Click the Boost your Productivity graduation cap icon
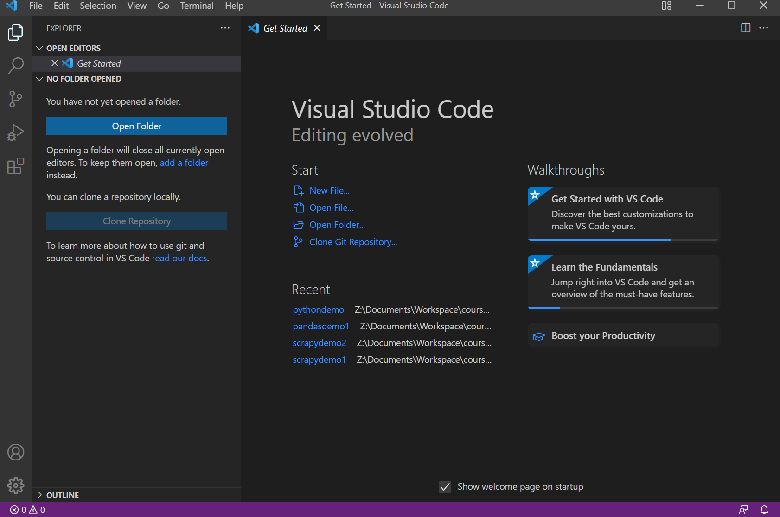This screenshot has height=517, width=780. click(538, 336)
